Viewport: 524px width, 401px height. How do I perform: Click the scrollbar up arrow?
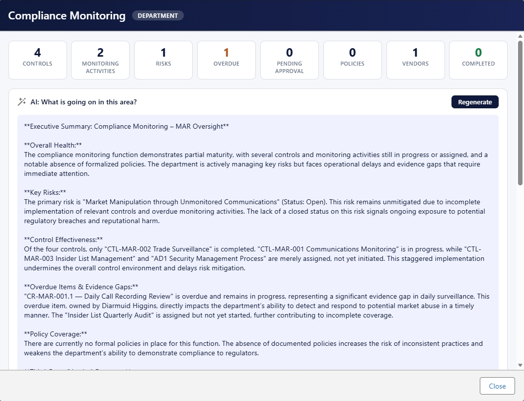pyautogui.click(x=520, y=36)
